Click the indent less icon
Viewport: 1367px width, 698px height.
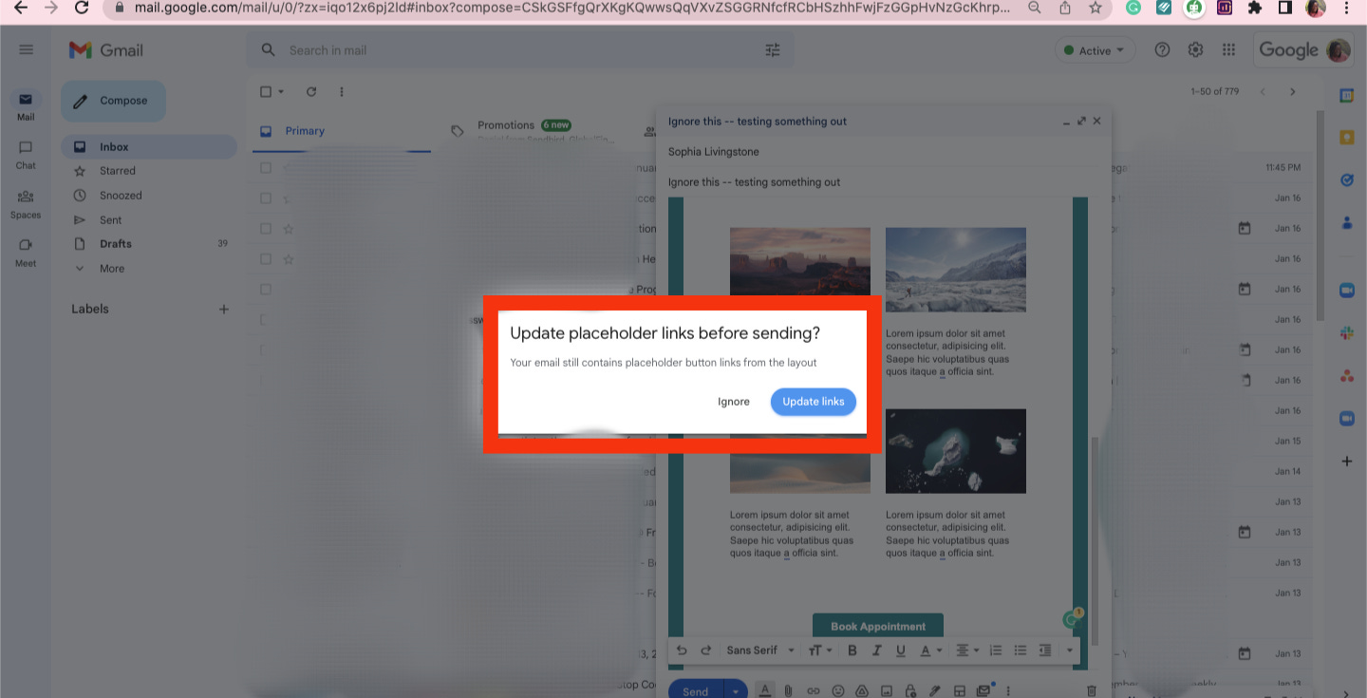[x=1045, y=651]
